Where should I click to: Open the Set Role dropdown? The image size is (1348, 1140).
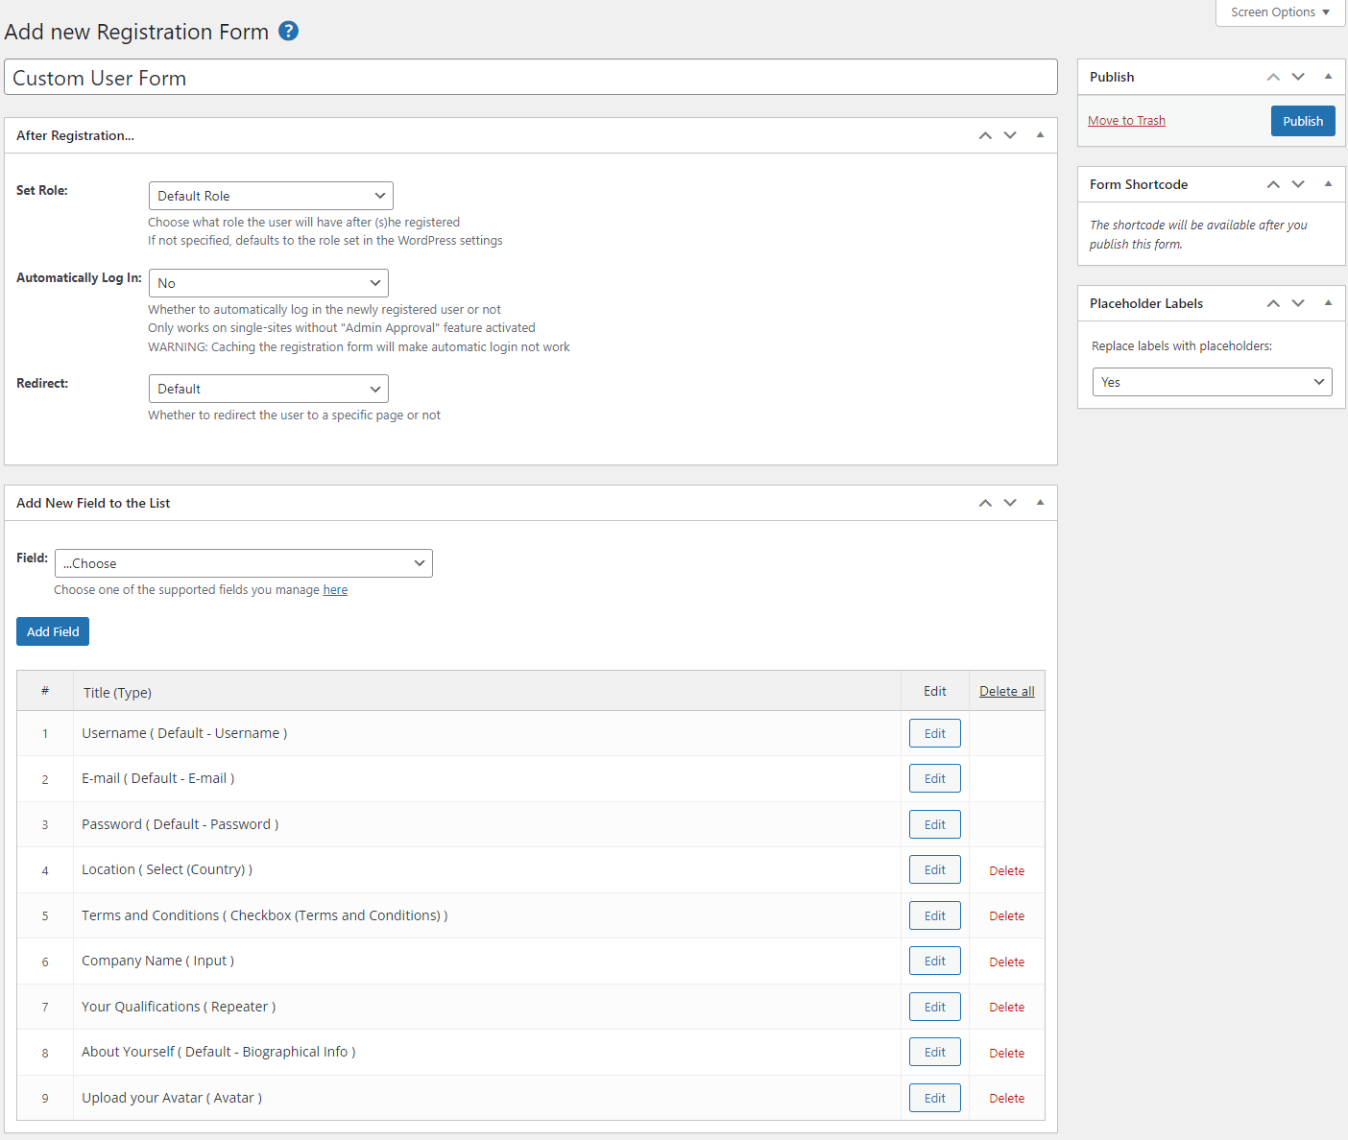(x=271, y=196)
